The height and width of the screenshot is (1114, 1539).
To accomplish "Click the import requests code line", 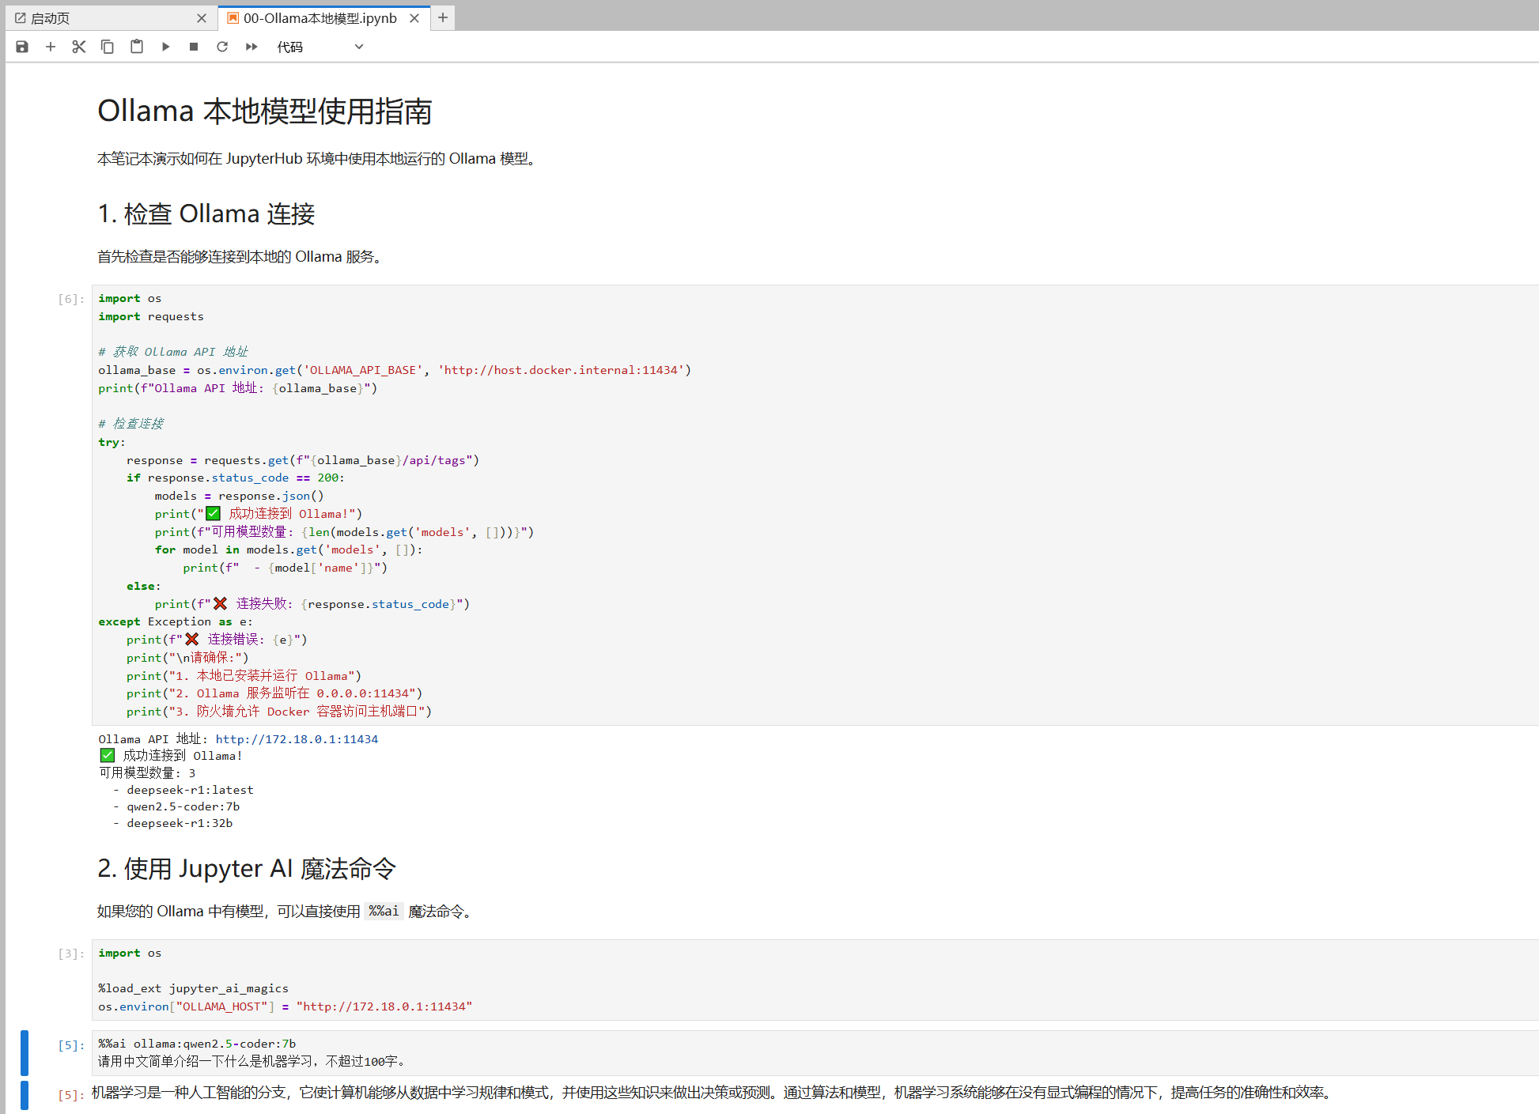I will click(x=151, y=316).
